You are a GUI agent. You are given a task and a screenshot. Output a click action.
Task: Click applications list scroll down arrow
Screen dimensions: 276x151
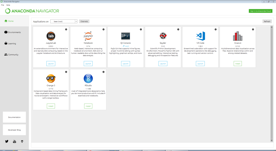pyautogui.click(x=272, y=140)
